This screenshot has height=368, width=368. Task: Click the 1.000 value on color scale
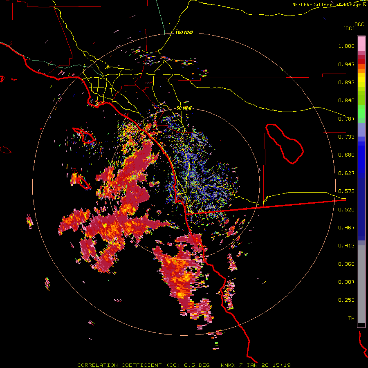(x=346, y=46)
